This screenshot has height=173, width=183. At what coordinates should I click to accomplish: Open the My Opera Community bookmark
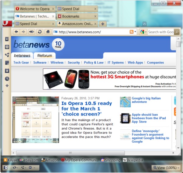(80, 160)
